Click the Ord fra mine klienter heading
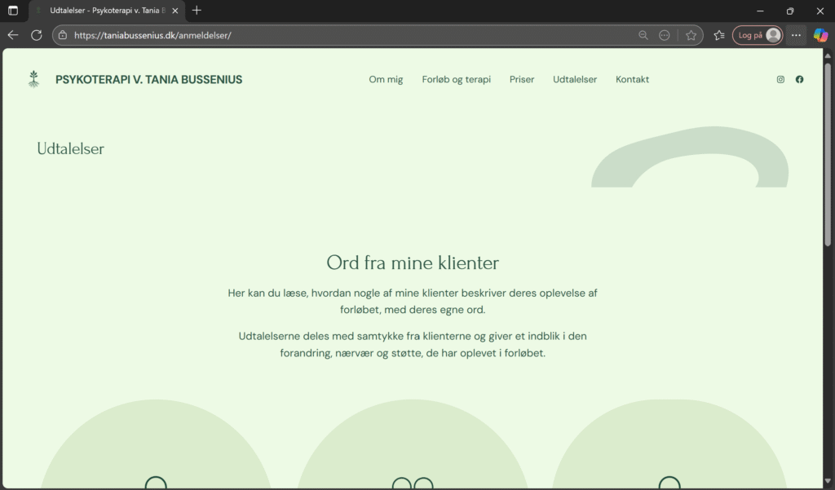This screenshot has width=835, height=490. tap(413, 263)
